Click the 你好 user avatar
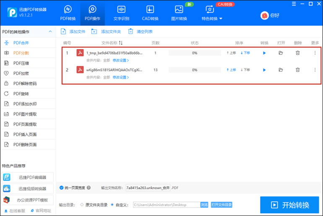This screenshot has height=216, width=323. click(265, 16)
